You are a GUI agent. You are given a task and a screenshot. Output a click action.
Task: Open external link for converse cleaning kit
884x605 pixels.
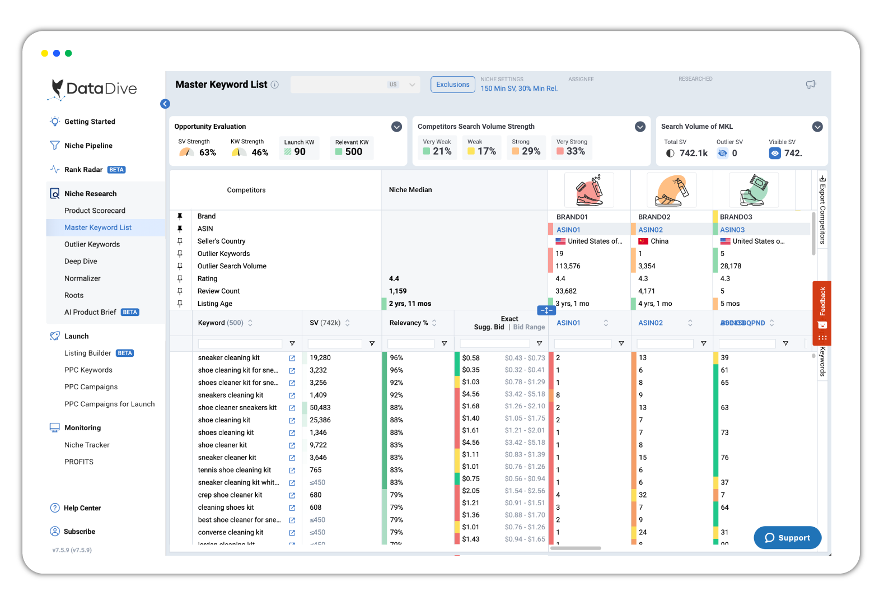(x=292, y=533)
